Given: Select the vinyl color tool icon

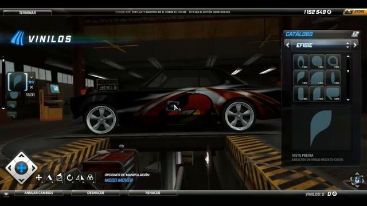Looking at the screenshot, I should tap(90, 178).
